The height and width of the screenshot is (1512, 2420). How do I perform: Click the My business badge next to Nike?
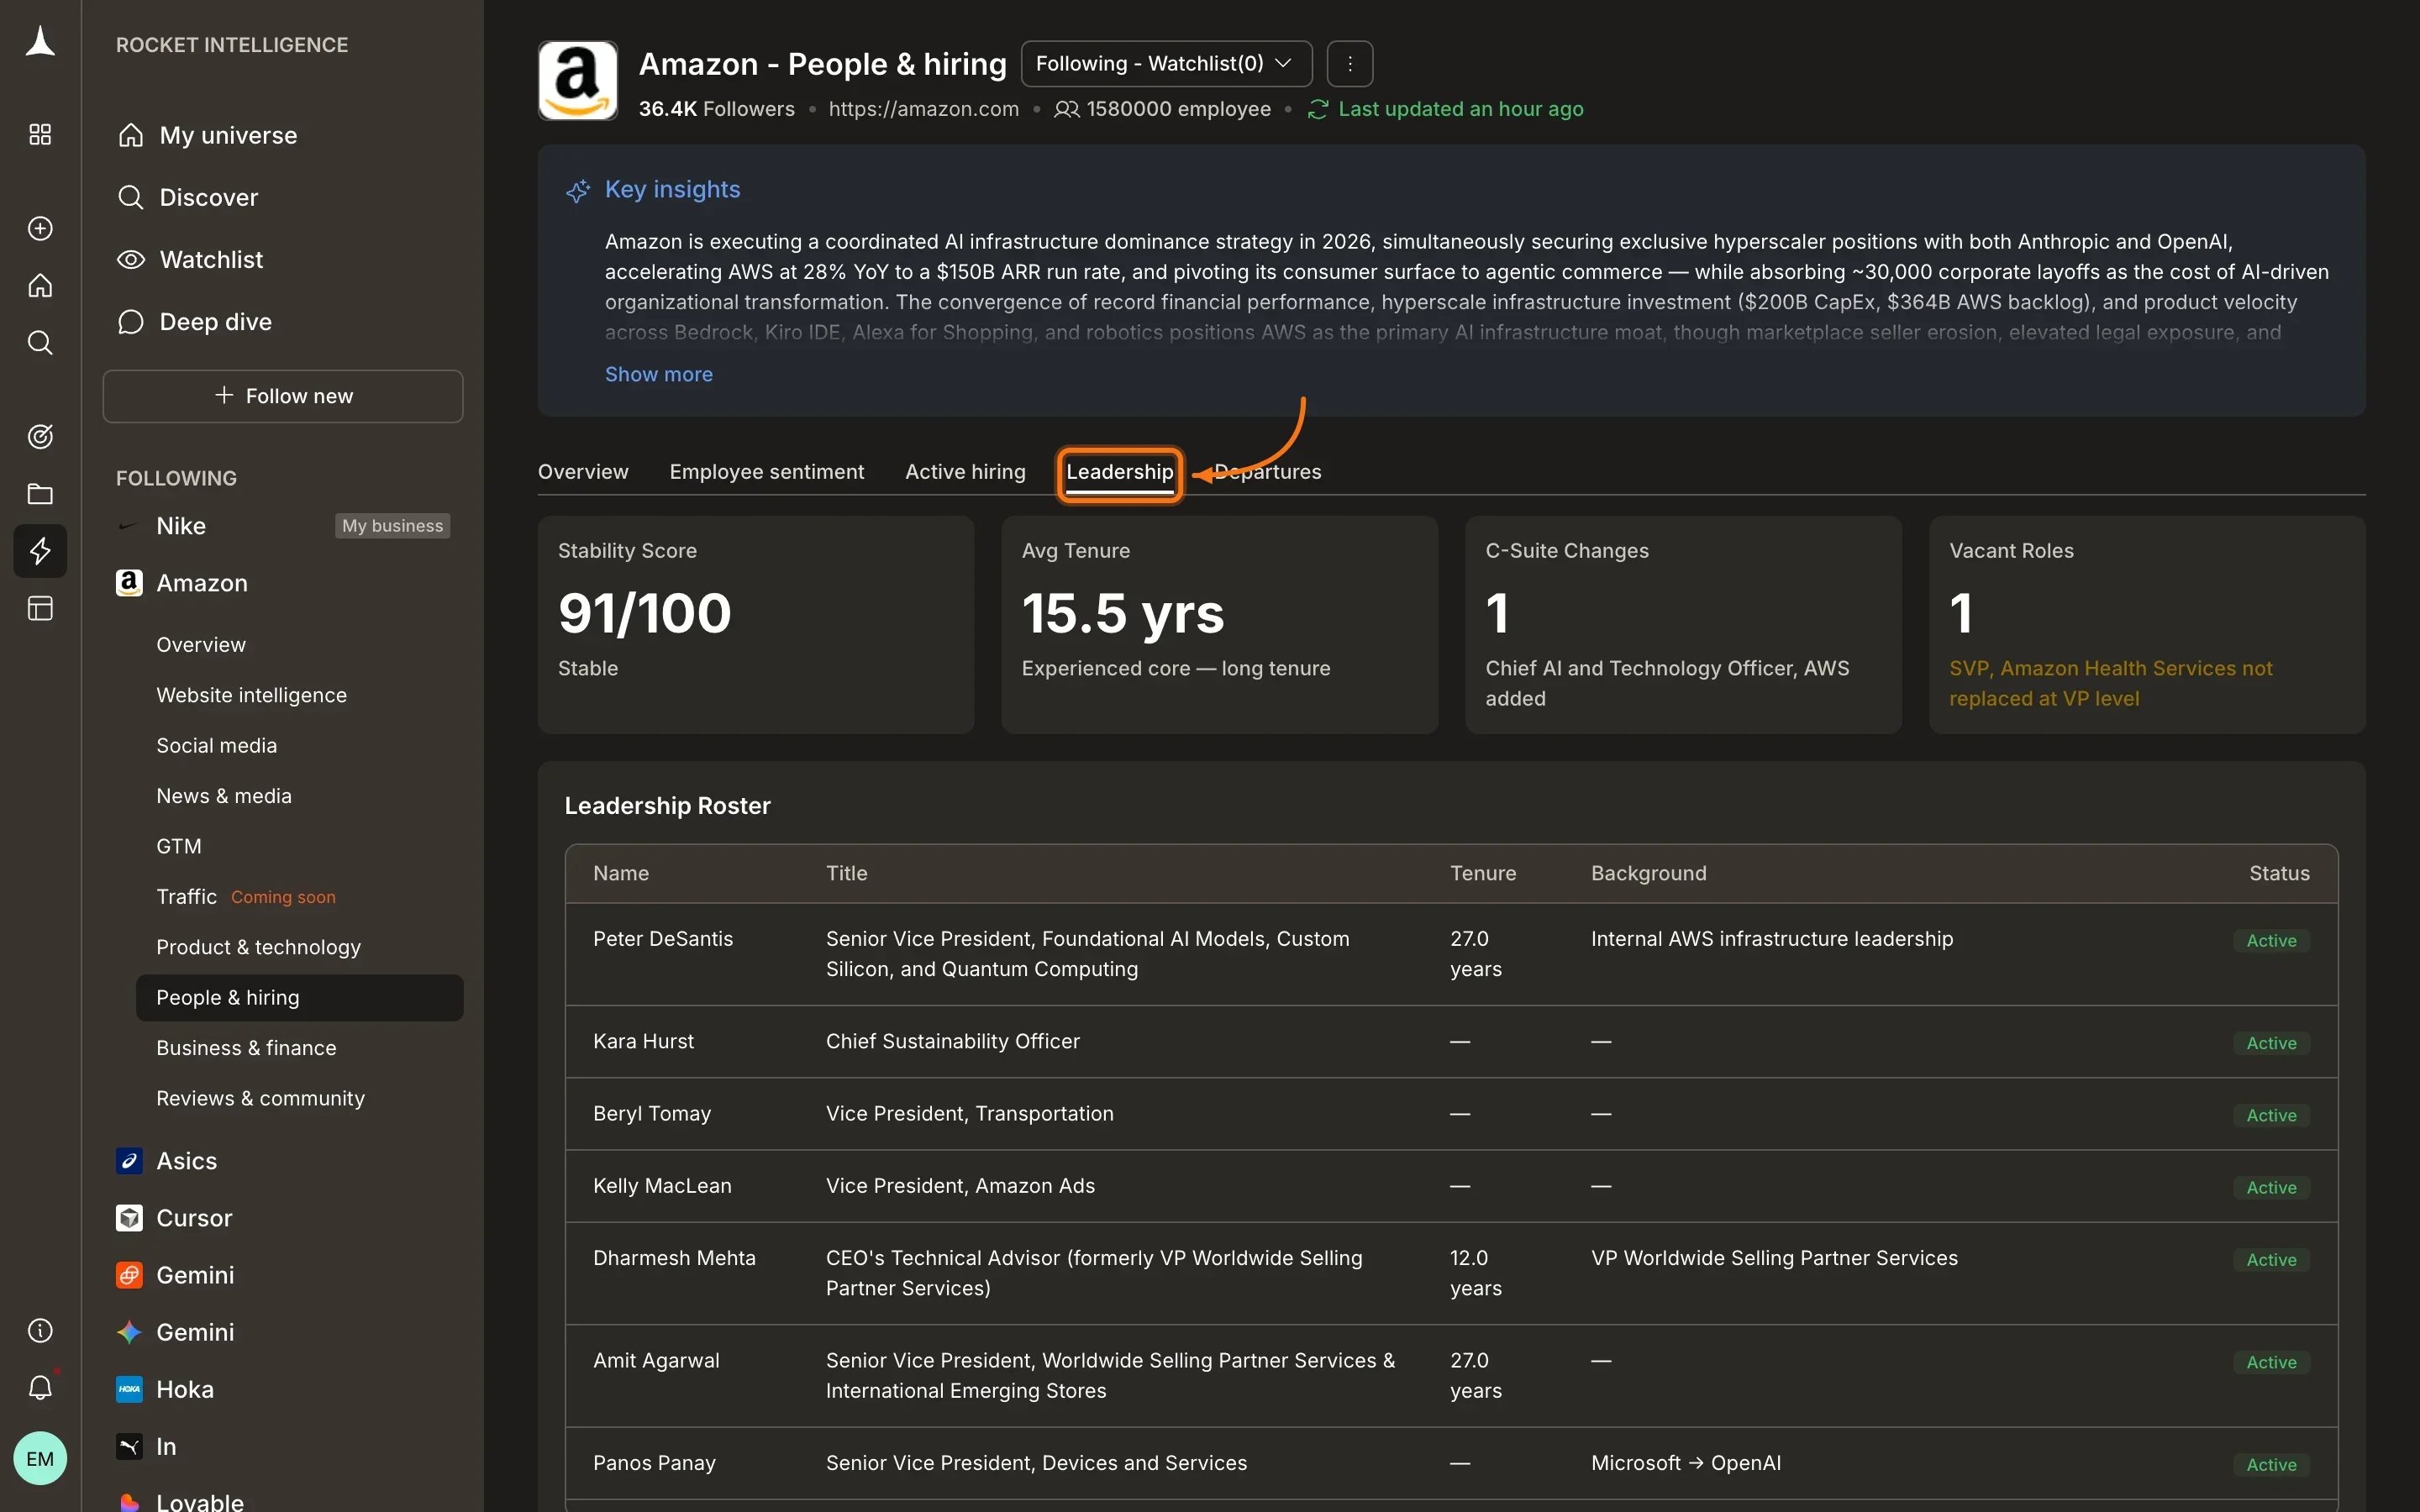pos(392,526)
